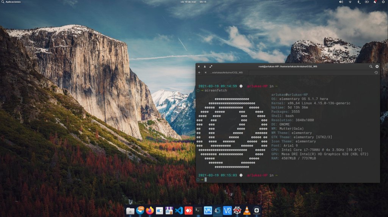Open the Wi-Fi network indicator
This screenshot has height=217, width=388.
[x=350, y=2]
